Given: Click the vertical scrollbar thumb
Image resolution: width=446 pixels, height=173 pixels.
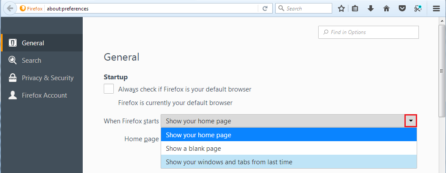Looking at the screenshot, I should coord(442,71).
